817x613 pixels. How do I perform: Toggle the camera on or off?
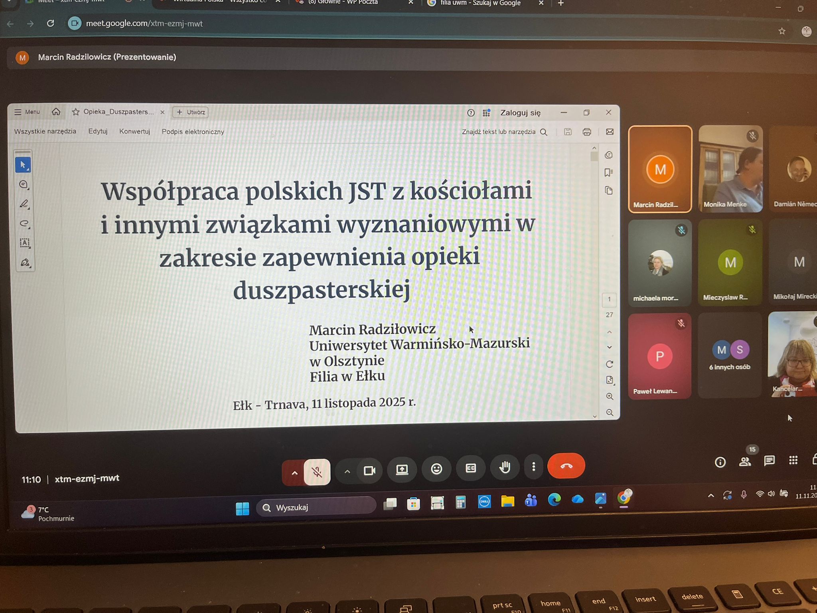pos(369,471)
